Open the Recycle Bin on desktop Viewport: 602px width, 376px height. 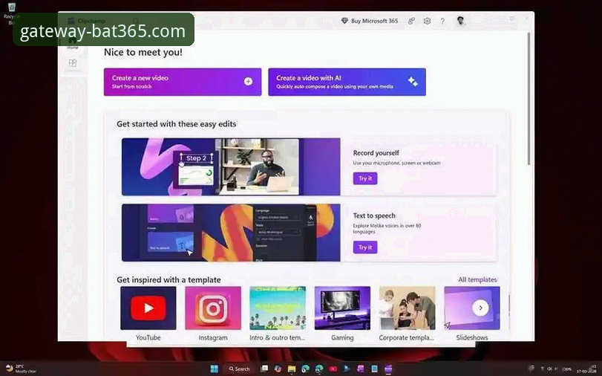click(11, 14)
